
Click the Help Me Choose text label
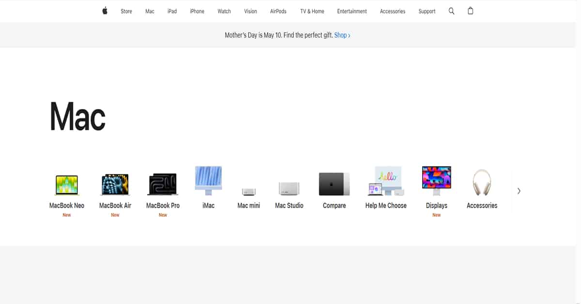click(x=386, y=205)
